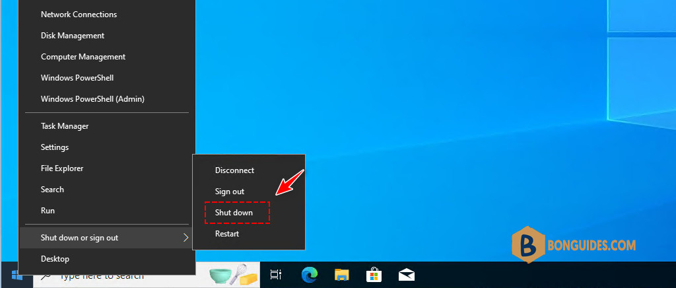The width and height of the screenshot is (676, 288).
Task: Launch Microsoft Edge from the taskbar
Action: [x=310, y=275]
